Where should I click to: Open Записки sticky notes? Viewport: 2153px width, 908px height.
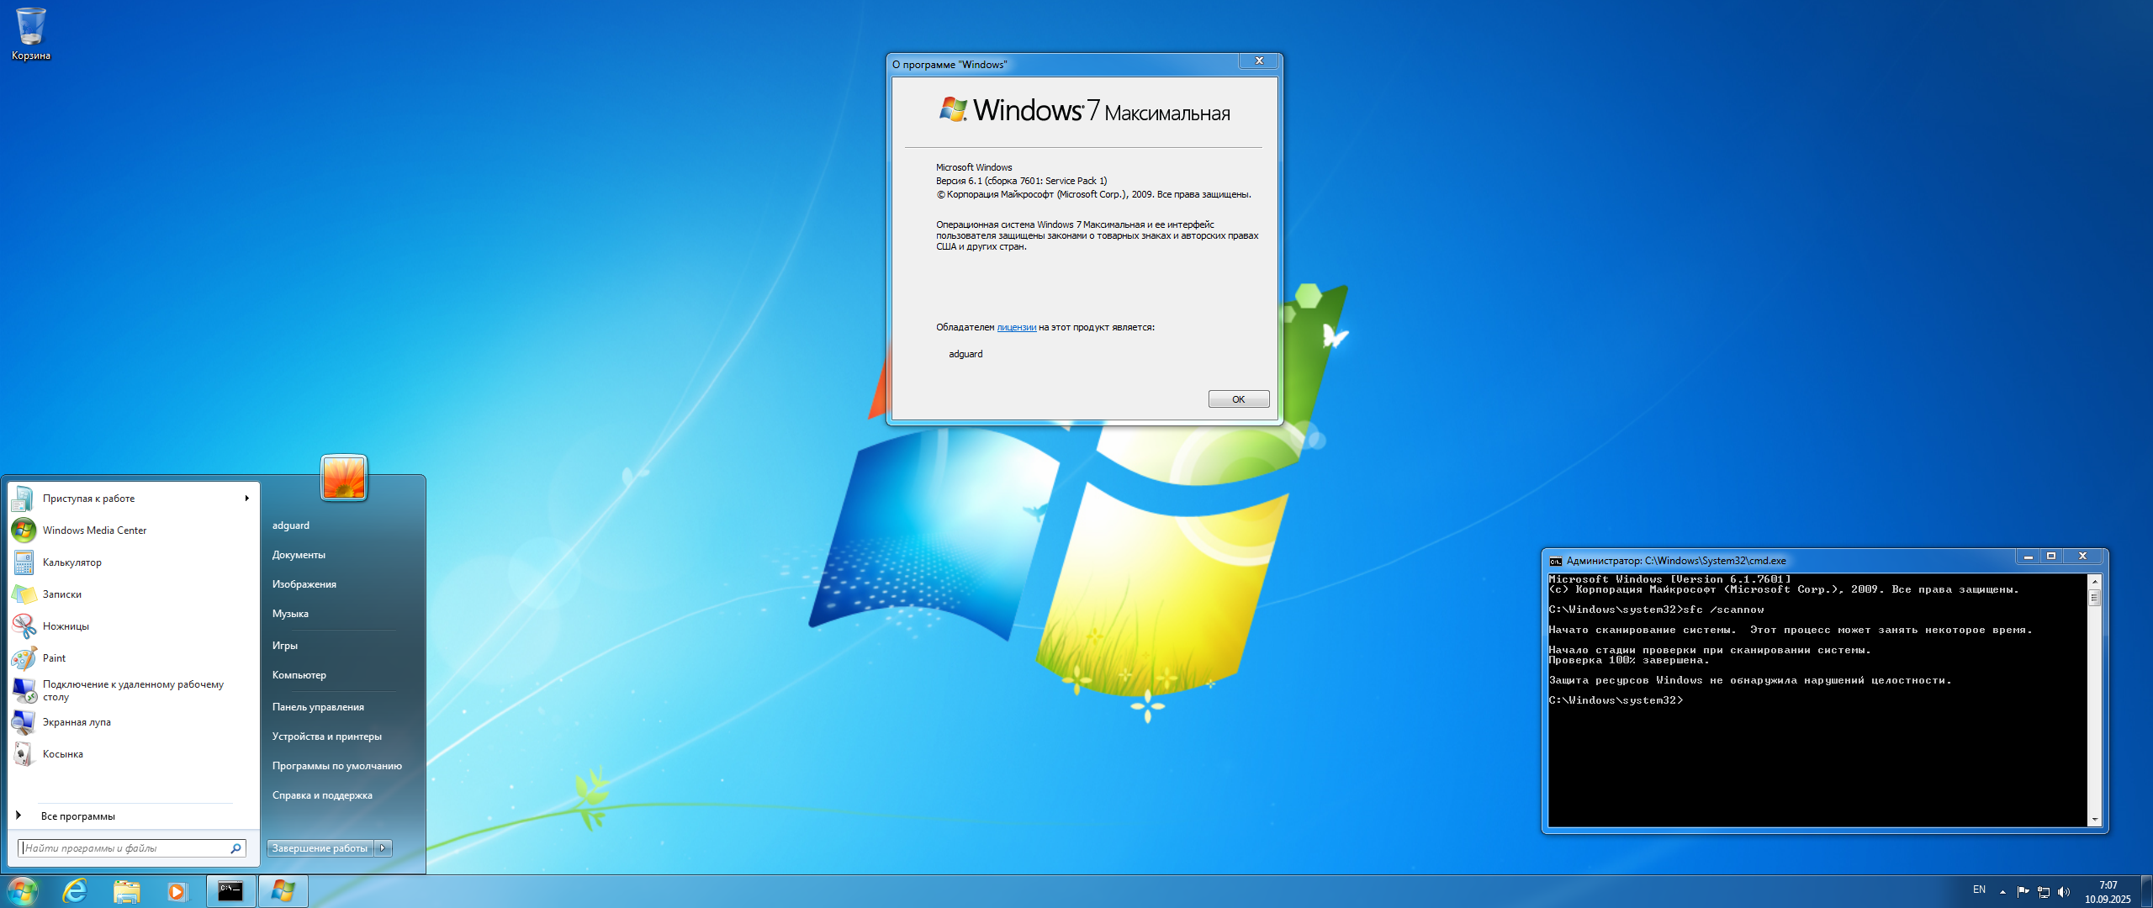pyautogui.click(x=131, y=594)
